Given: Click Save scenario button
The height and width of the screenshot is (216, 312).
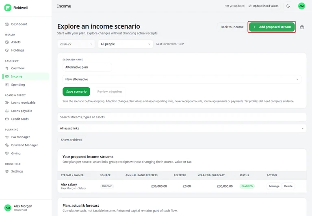Looking at the screenshot, I should pyautogui.click(x=76, y=92).
